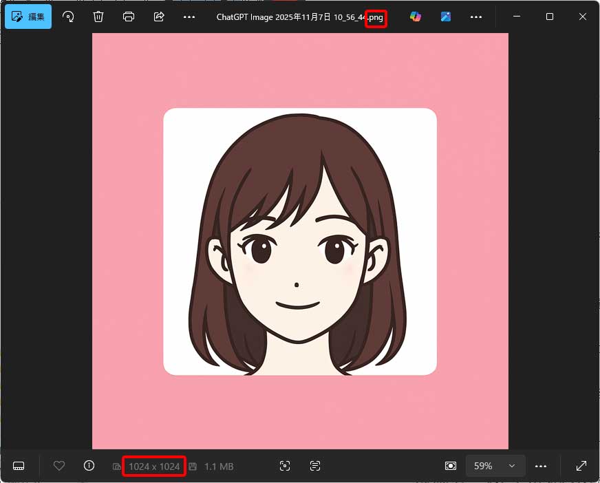Launch the AI image editing tool
The image size is (600, 483).
(x=445, y=16)
